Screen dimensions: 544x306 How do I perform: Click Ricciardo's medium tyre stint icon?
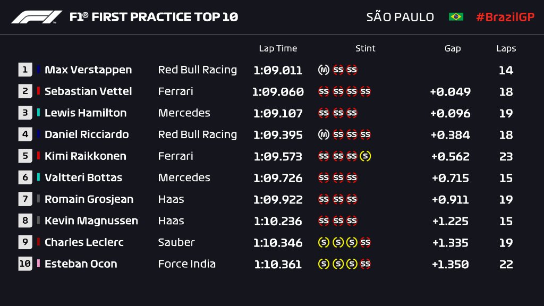pos(324,134)
